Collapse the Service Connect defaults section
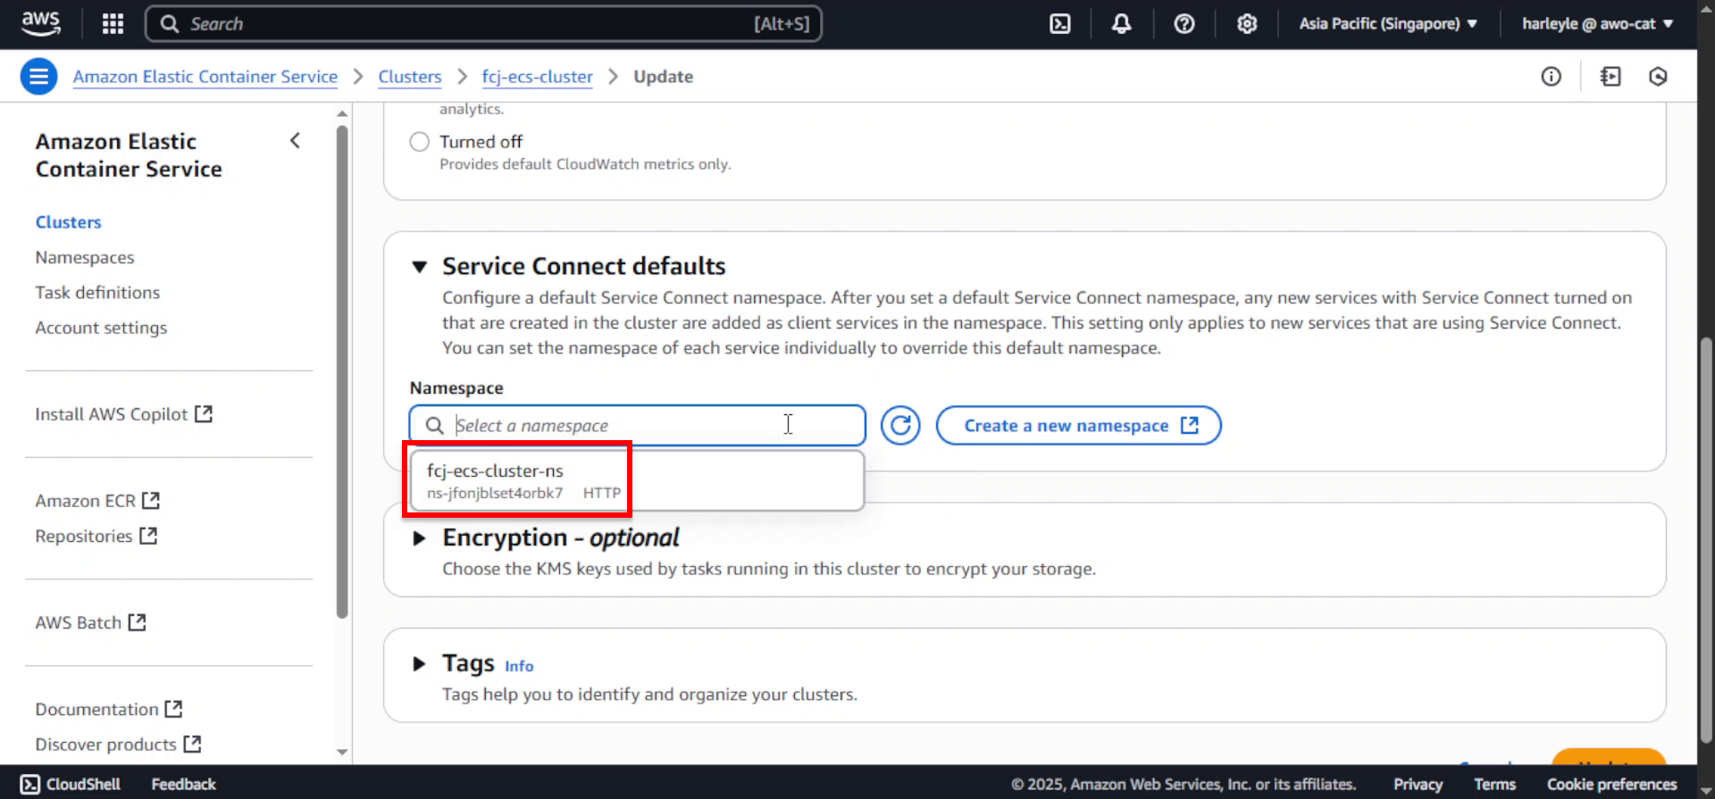This screenshot has height=799, width=1715. tap(419, 267)
